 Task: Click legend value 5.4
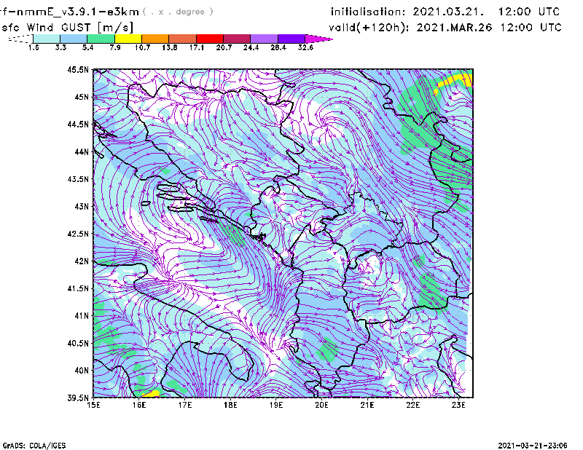87,47
